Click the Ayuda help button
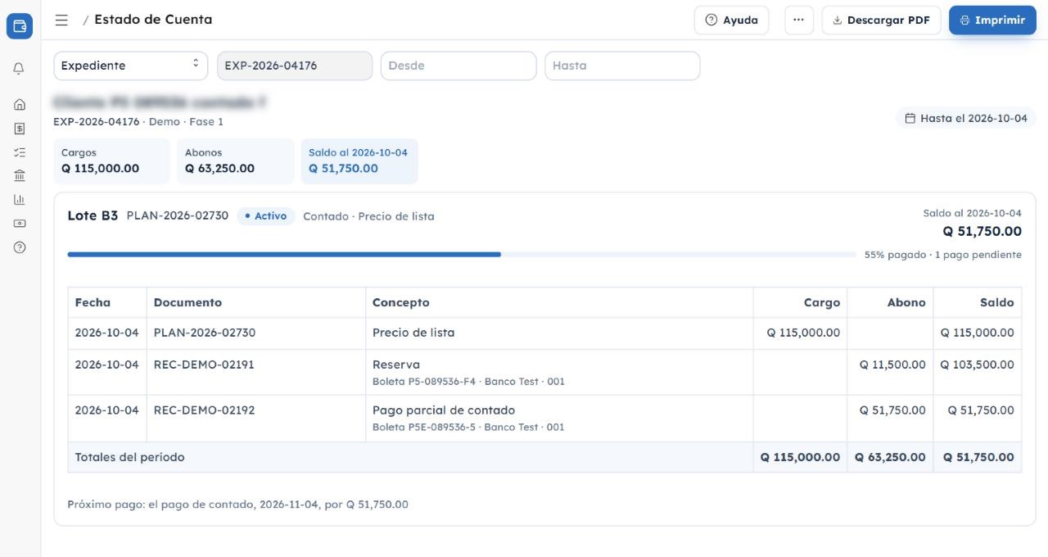This screenshot has height=557, width=1048. pyautogui.click(x=731, y=20)
